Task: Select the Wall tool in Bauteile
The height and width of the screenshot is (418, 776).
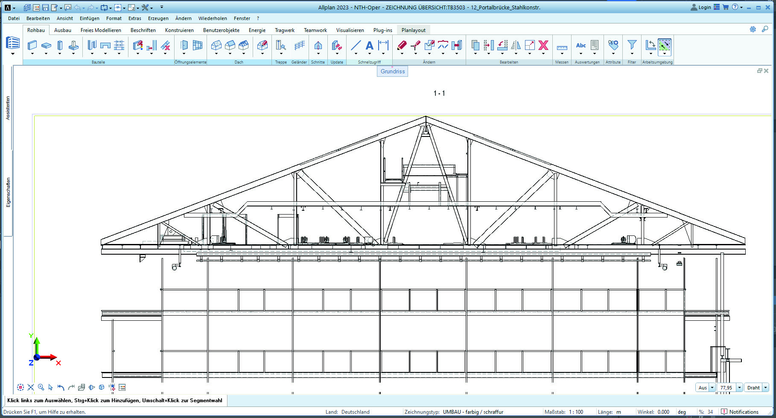Action: pos(32,45)
